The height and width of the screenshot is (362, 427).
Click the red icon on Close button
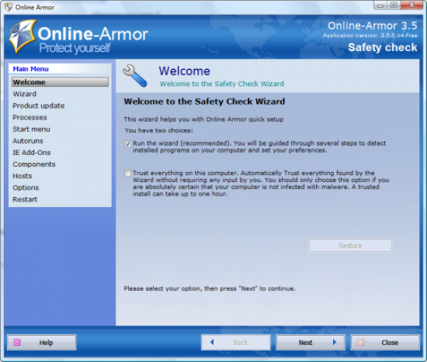coord(361,342)
